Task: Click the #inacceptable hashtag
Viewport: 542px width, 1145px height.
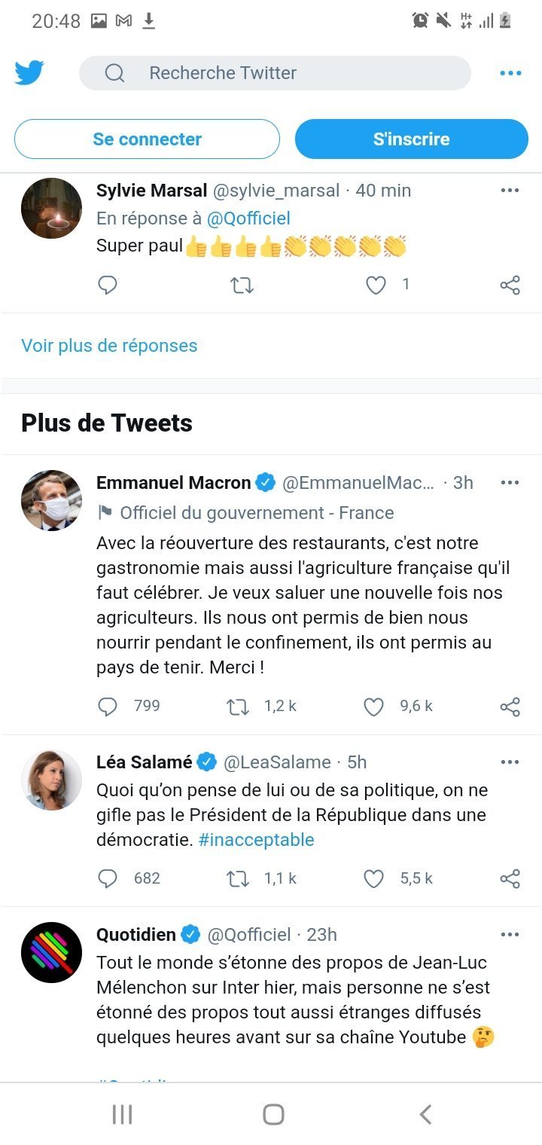Action: click(x=257, y=840)
